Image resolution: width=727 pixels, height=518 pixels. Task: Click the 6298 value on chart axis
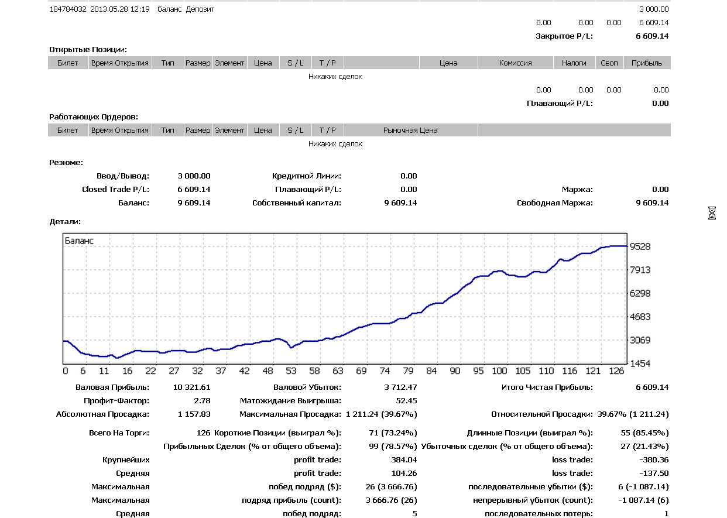point(640,293)
